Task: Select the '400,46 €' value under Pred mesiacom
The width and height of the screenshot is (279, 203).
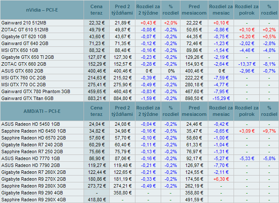Action: click(x=194, y=71)
